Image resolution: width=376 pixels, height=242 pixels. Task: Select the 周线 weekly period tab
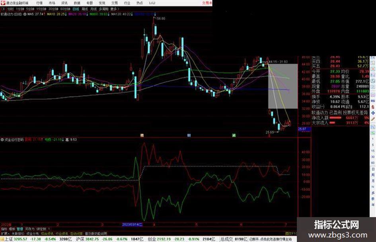click(85, 9)
